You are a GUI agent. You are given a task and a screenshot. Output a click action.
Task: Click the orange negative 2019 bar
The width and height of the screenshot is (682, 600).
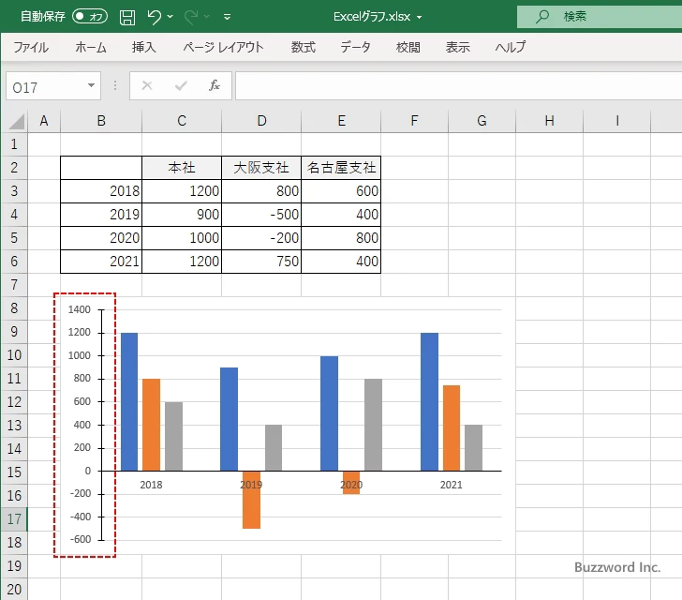coord(251,500)
